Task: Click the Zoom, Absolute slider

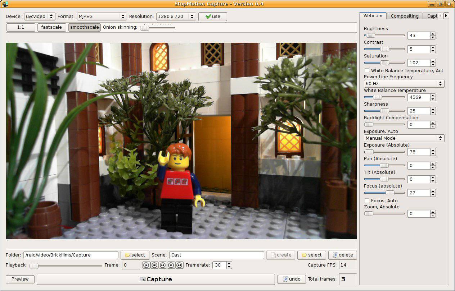Action: point(384,214)
